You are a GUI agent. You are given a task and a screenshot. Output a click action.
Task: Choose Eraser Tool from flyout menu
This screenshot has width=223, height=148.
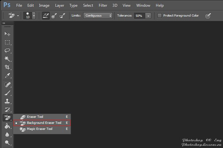[35, 117]
